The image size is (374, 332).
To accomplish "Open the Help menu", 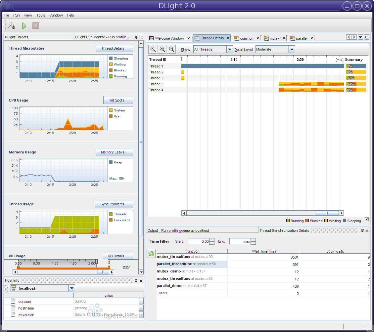I will 70,15.
